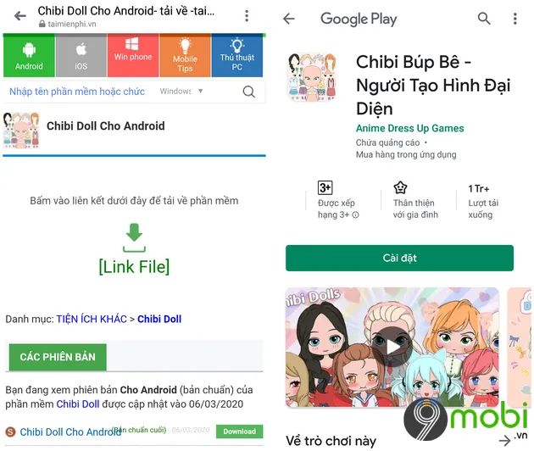Image resolution: width=534 pixels, height=451 pixels.
Task: Play the Chibi Dolls preview video
Action: 392,347
